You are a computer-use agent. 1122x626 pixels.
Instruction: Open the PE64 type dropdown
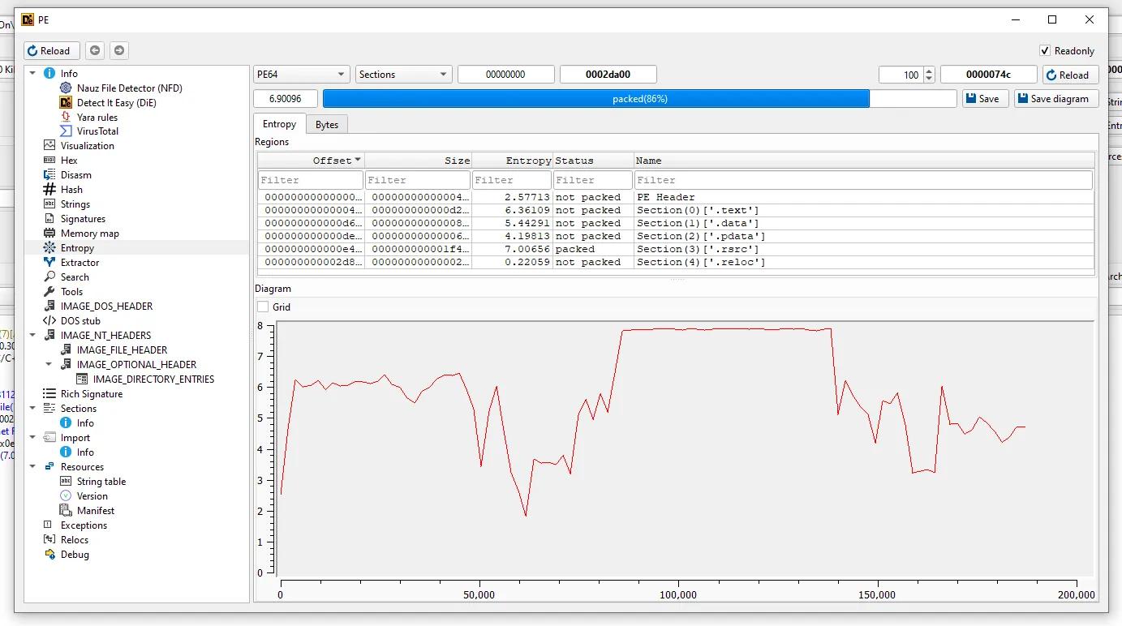pos(302,75)
